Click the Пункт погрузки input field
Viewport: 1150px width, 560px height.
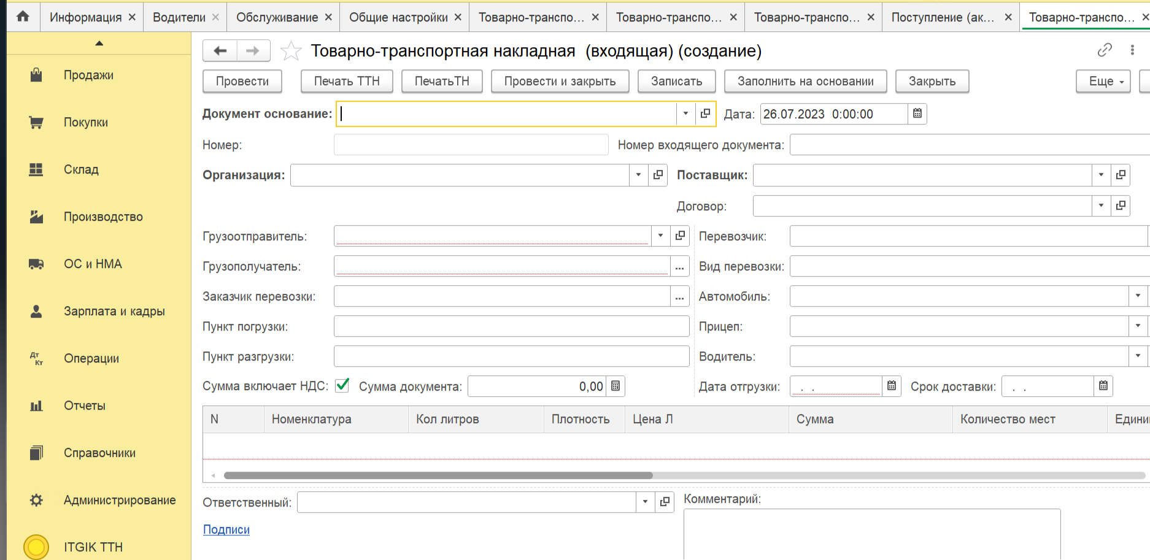tap(511, 326)
